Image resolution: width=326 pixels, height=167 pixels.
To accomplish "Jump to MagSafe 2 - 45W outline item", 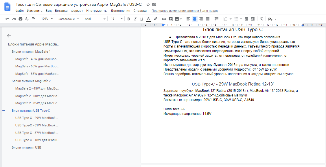I will [37, 88].
